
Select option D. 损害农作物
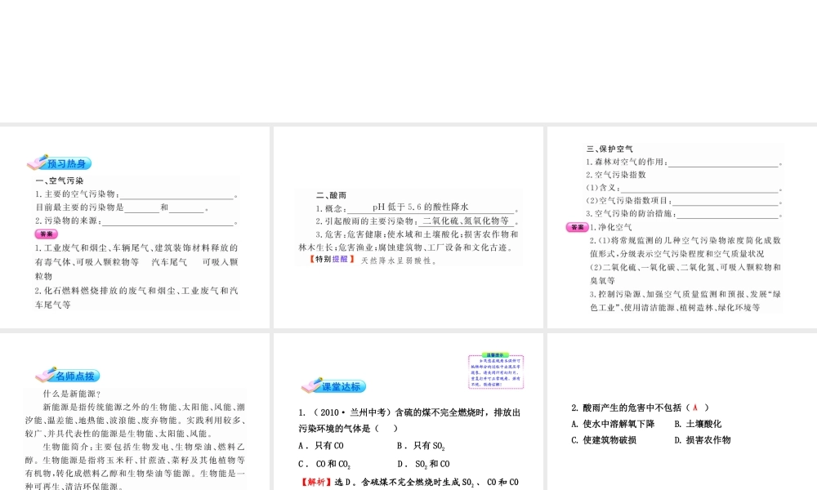[x=703, y=440]
